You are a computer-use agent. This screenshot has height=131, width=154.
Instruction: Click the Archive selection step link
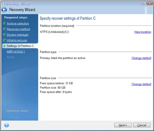pos(18,23)
